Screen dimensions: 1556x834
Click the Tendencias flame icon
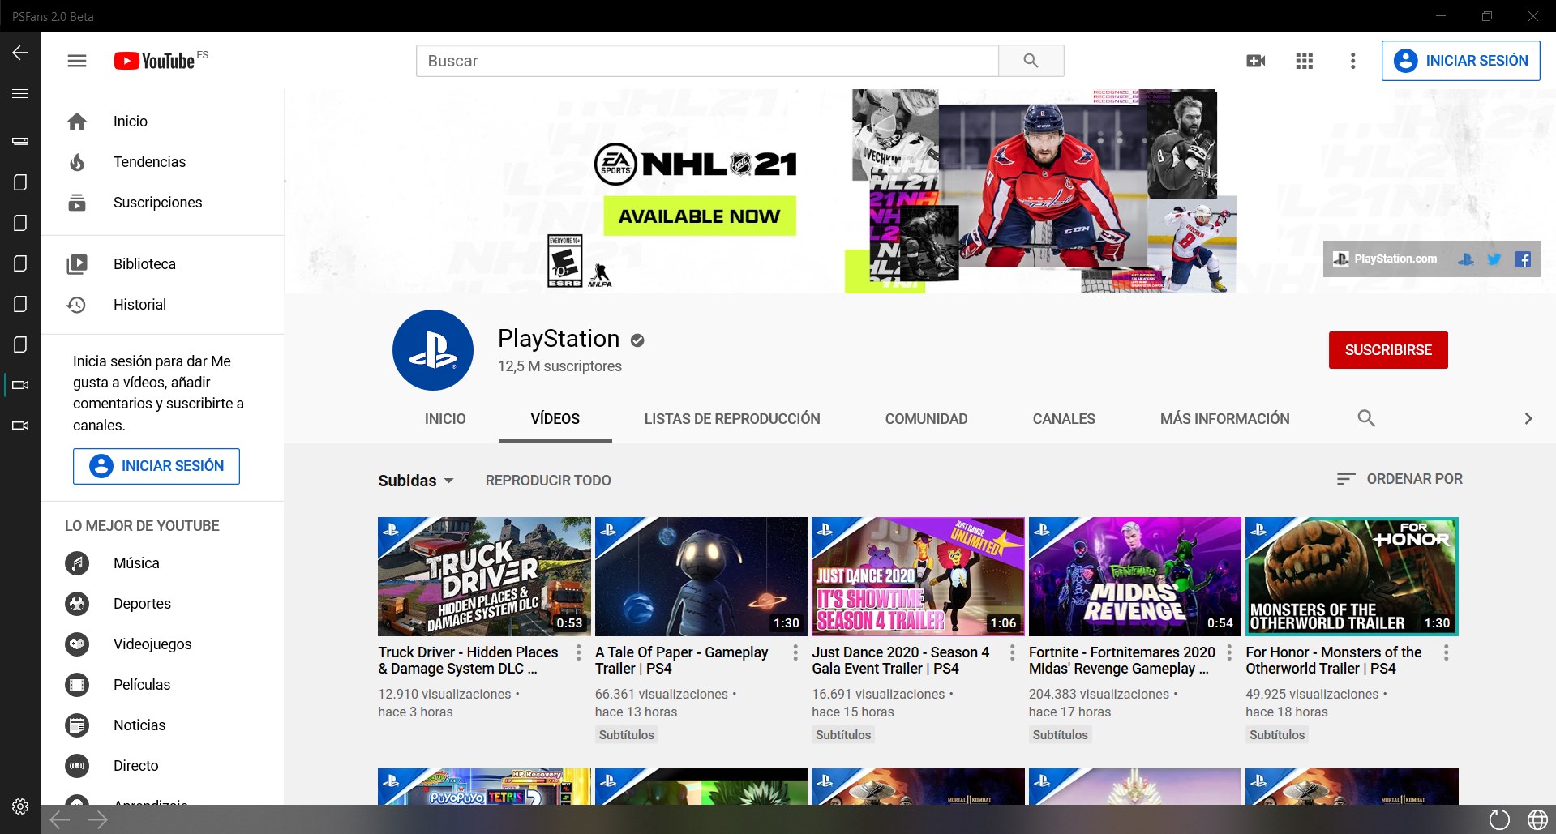coord(77,162)
